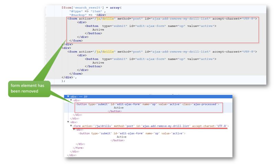Click the "Active" text under the ajax-processed button
The height and width of the screenshot is (164, 275).
click(x=119, y=108)
